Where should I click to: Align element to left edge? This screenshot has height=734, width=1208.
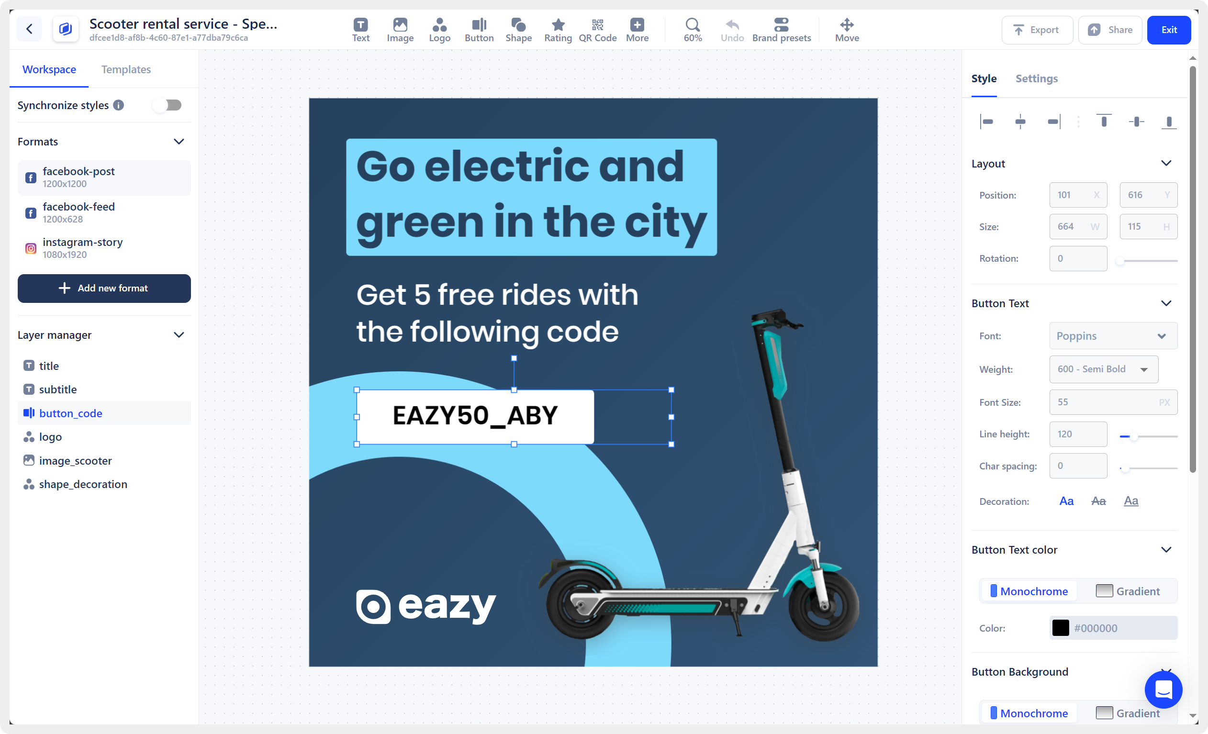(x=986, y=122)
